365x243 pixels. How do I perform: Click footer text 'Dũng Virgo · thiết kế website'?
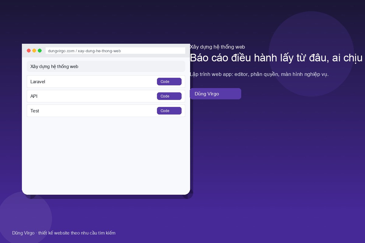41,233
